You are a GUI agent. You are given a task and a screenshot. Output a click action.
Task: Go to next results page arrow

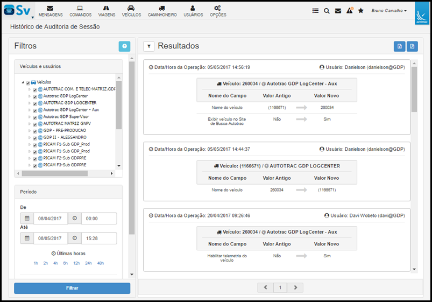[295, 287]
